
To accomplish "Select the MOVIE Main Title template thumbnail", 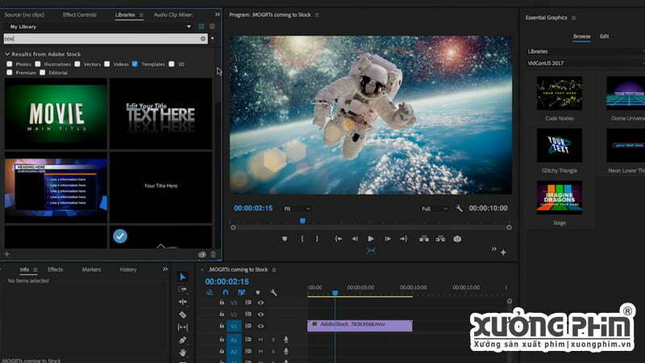I will pos(56,114).
